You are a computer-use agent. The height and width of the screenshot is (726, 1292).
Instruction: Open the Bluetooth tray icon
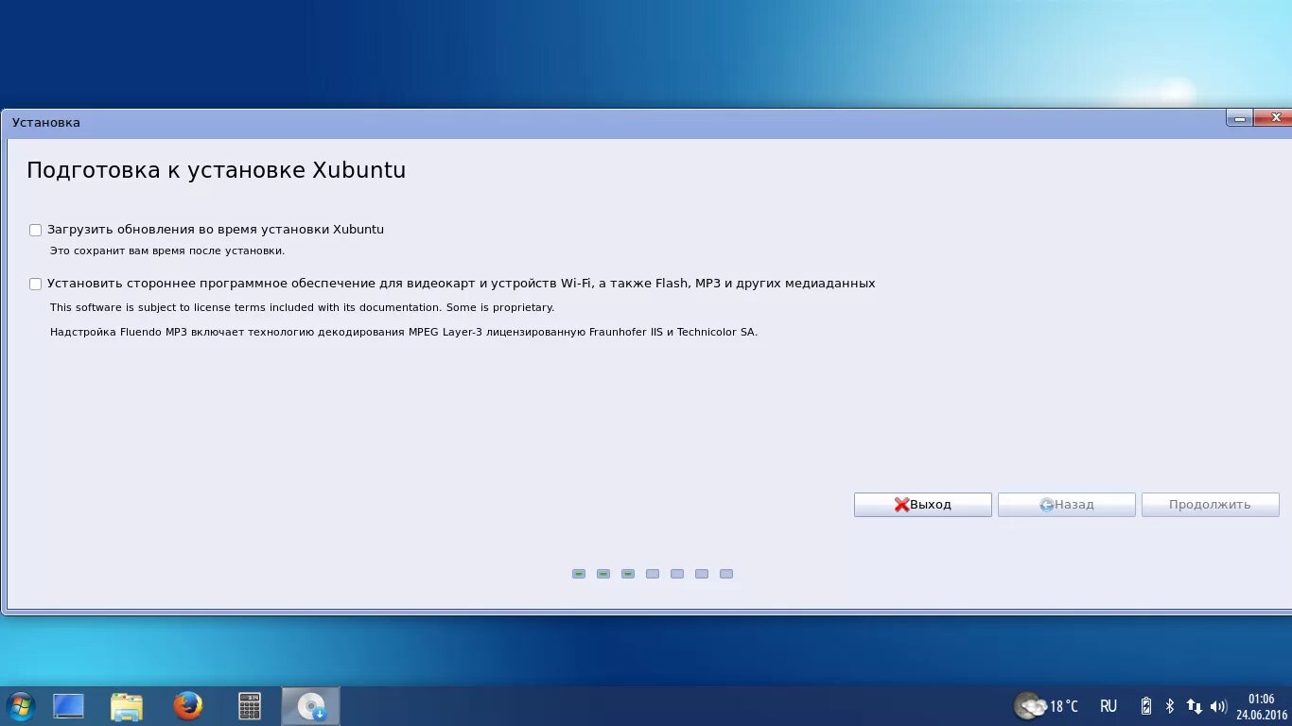(1170, 706)
